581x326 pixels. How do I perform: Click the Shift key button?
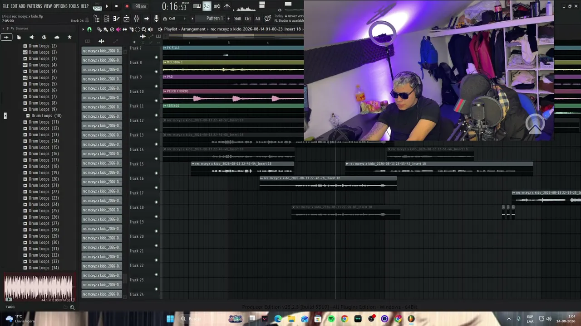238,19
